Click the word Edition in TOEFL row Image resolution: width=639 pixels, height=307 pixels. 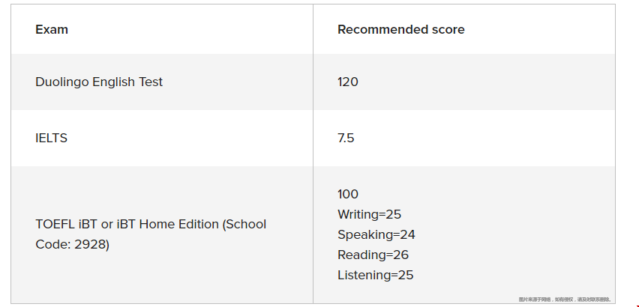[198, 225]
